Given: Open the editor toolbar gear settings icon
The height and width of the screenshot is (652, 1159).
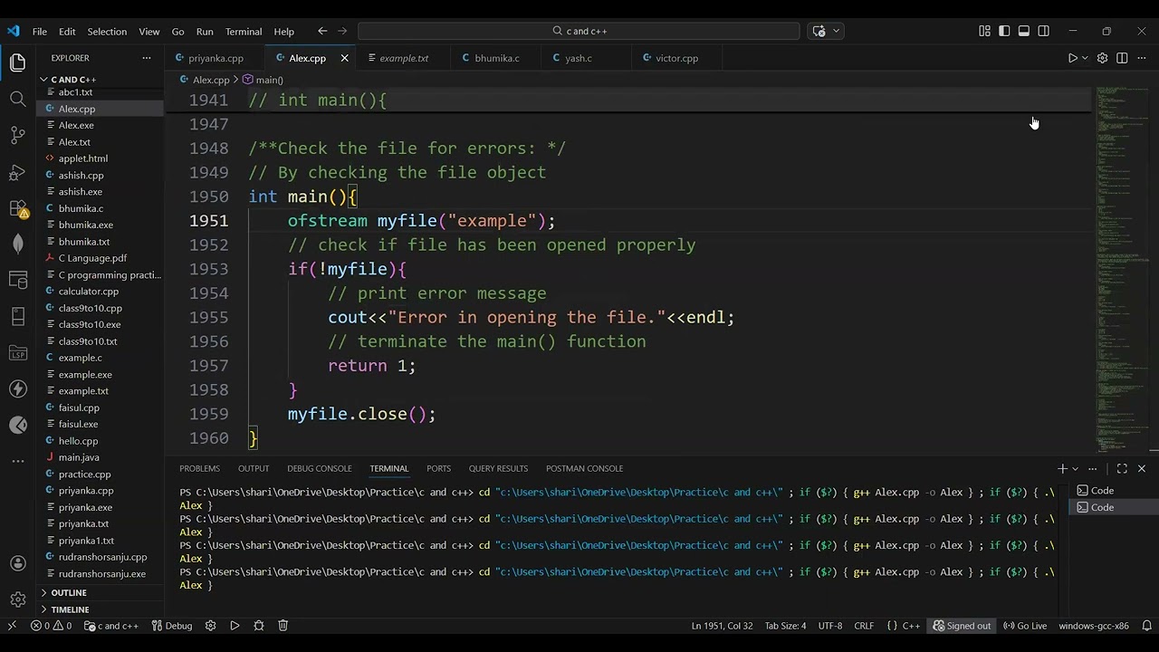Looking at the screenshot, I should [1102, 58].
